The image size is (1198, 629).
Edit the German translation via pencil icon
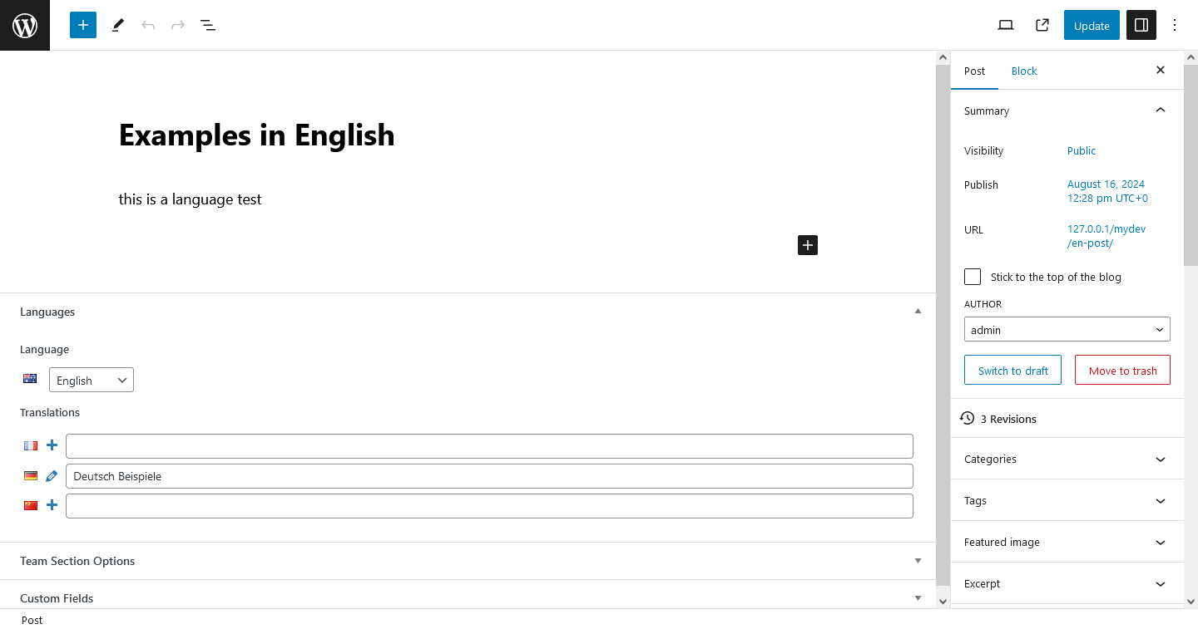click(x=52, y=475)
